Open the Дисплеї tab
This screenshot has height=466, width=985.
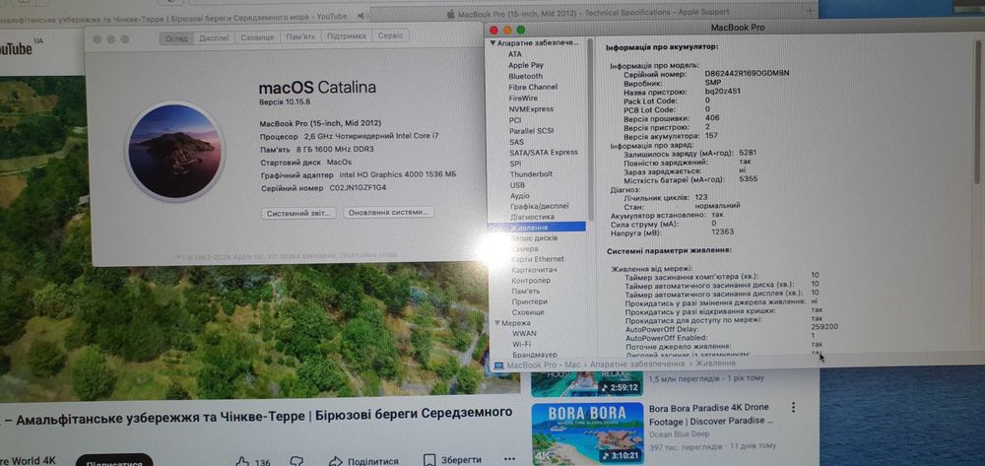pos(214,37)
